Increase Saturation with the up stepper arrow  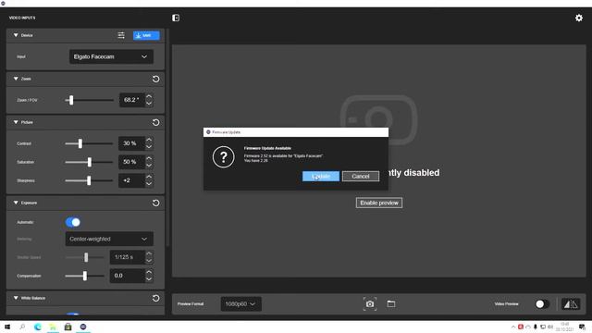tap(149, 158)
